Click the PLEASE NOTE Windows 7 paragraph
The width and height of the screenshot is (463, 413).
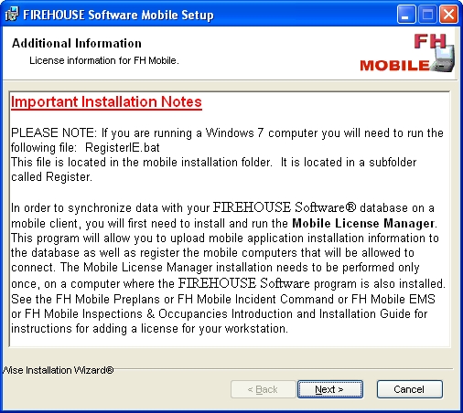point(227,155)
